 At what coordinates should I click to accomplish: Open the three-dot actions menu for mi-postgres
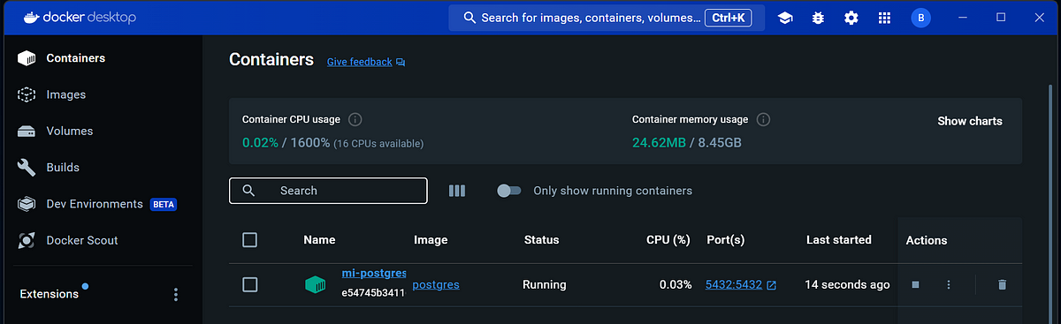949,284
